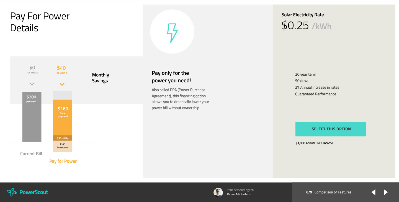Screen dimensions: 399x202
Task: Go to the previous slide arrow
Action: point(374,192)
